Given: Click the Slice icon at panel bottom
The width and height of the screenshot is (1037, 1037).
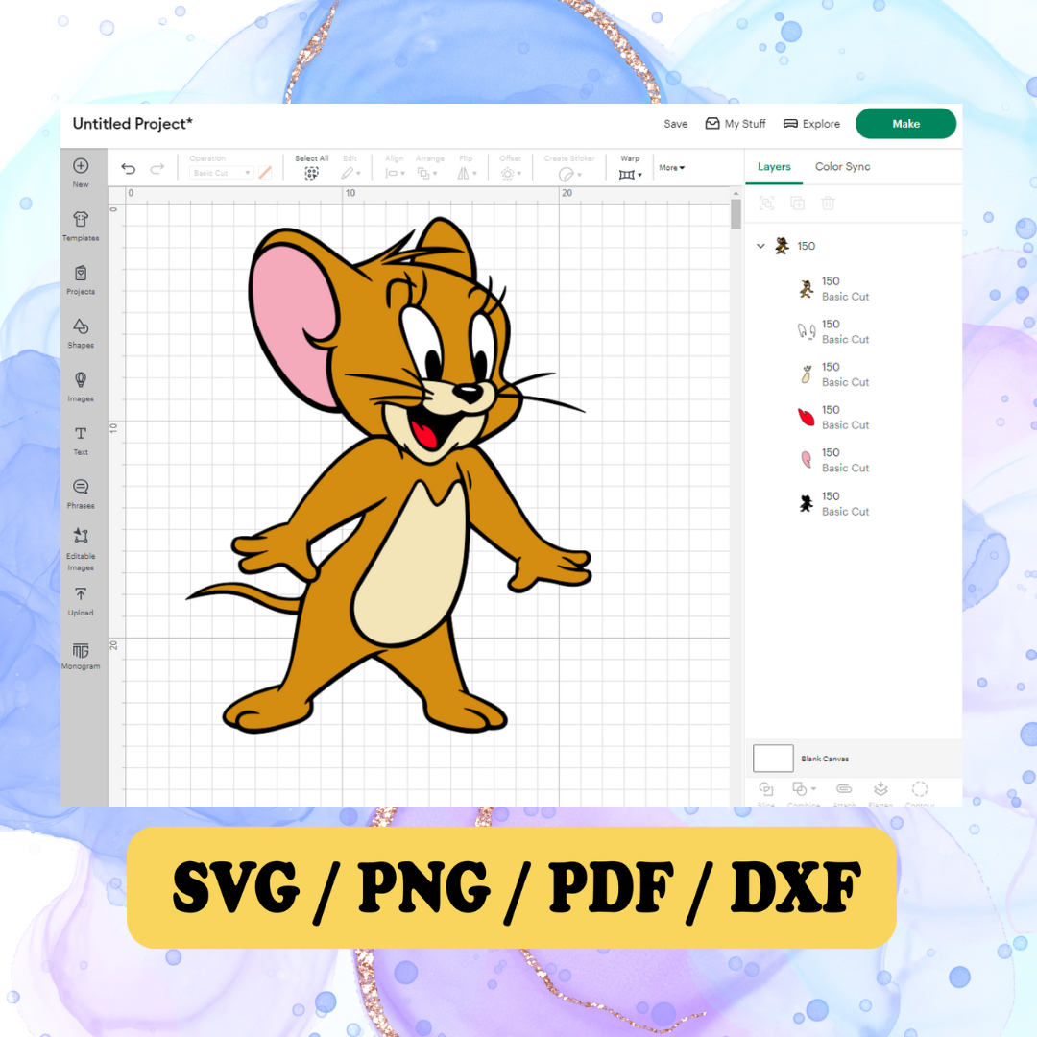Looking at the screenshot, I should pos(766,789).
